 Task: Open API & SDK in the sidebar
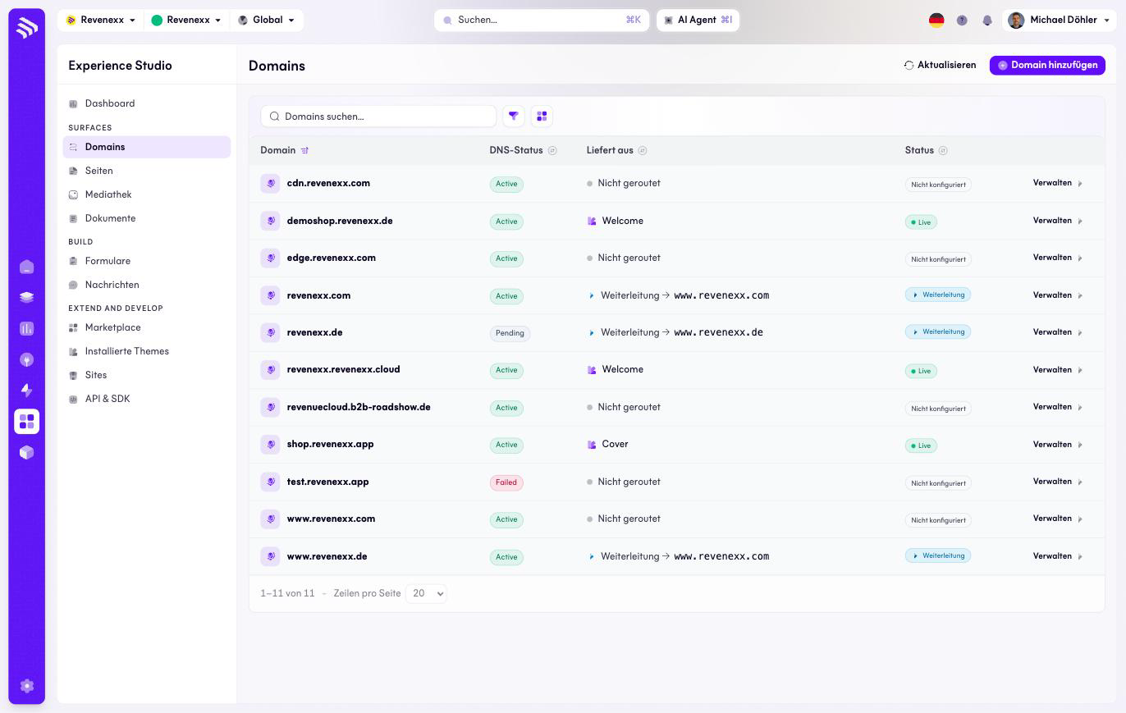click(147, 400)
